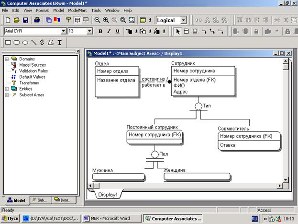Image resolution: width=298 pixels, height=224 pixels.
Task: Select the Pointer arrow tool
Action: [178, 31]
